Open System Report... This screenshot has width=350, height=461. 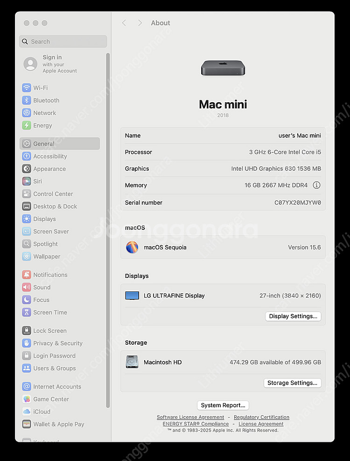[x=223, y=405]
